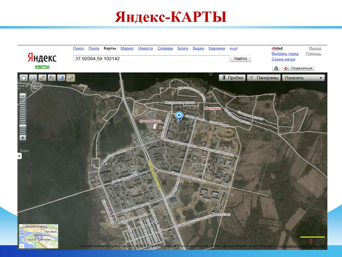
Task: Click the Шекснинский проспект label
Action: (x=188, y=177)
